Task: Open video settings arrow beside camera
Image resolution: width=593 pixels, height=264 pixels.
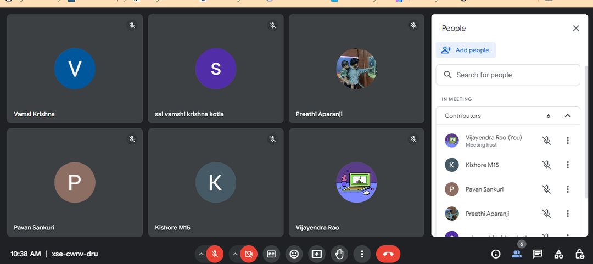Action: [x=235, y=254]
